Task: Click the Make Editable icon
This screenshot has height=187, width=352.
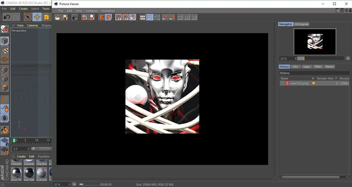Action: pos(5,29)
